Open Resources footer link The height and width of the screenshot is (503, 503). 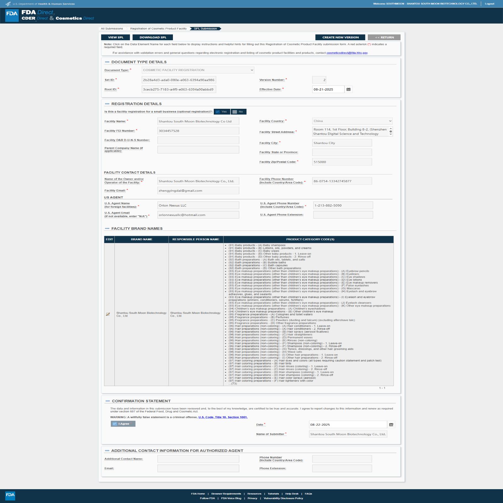(x=254, y=494)
